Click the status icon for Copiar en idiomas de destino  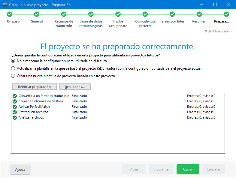point(15,101)
